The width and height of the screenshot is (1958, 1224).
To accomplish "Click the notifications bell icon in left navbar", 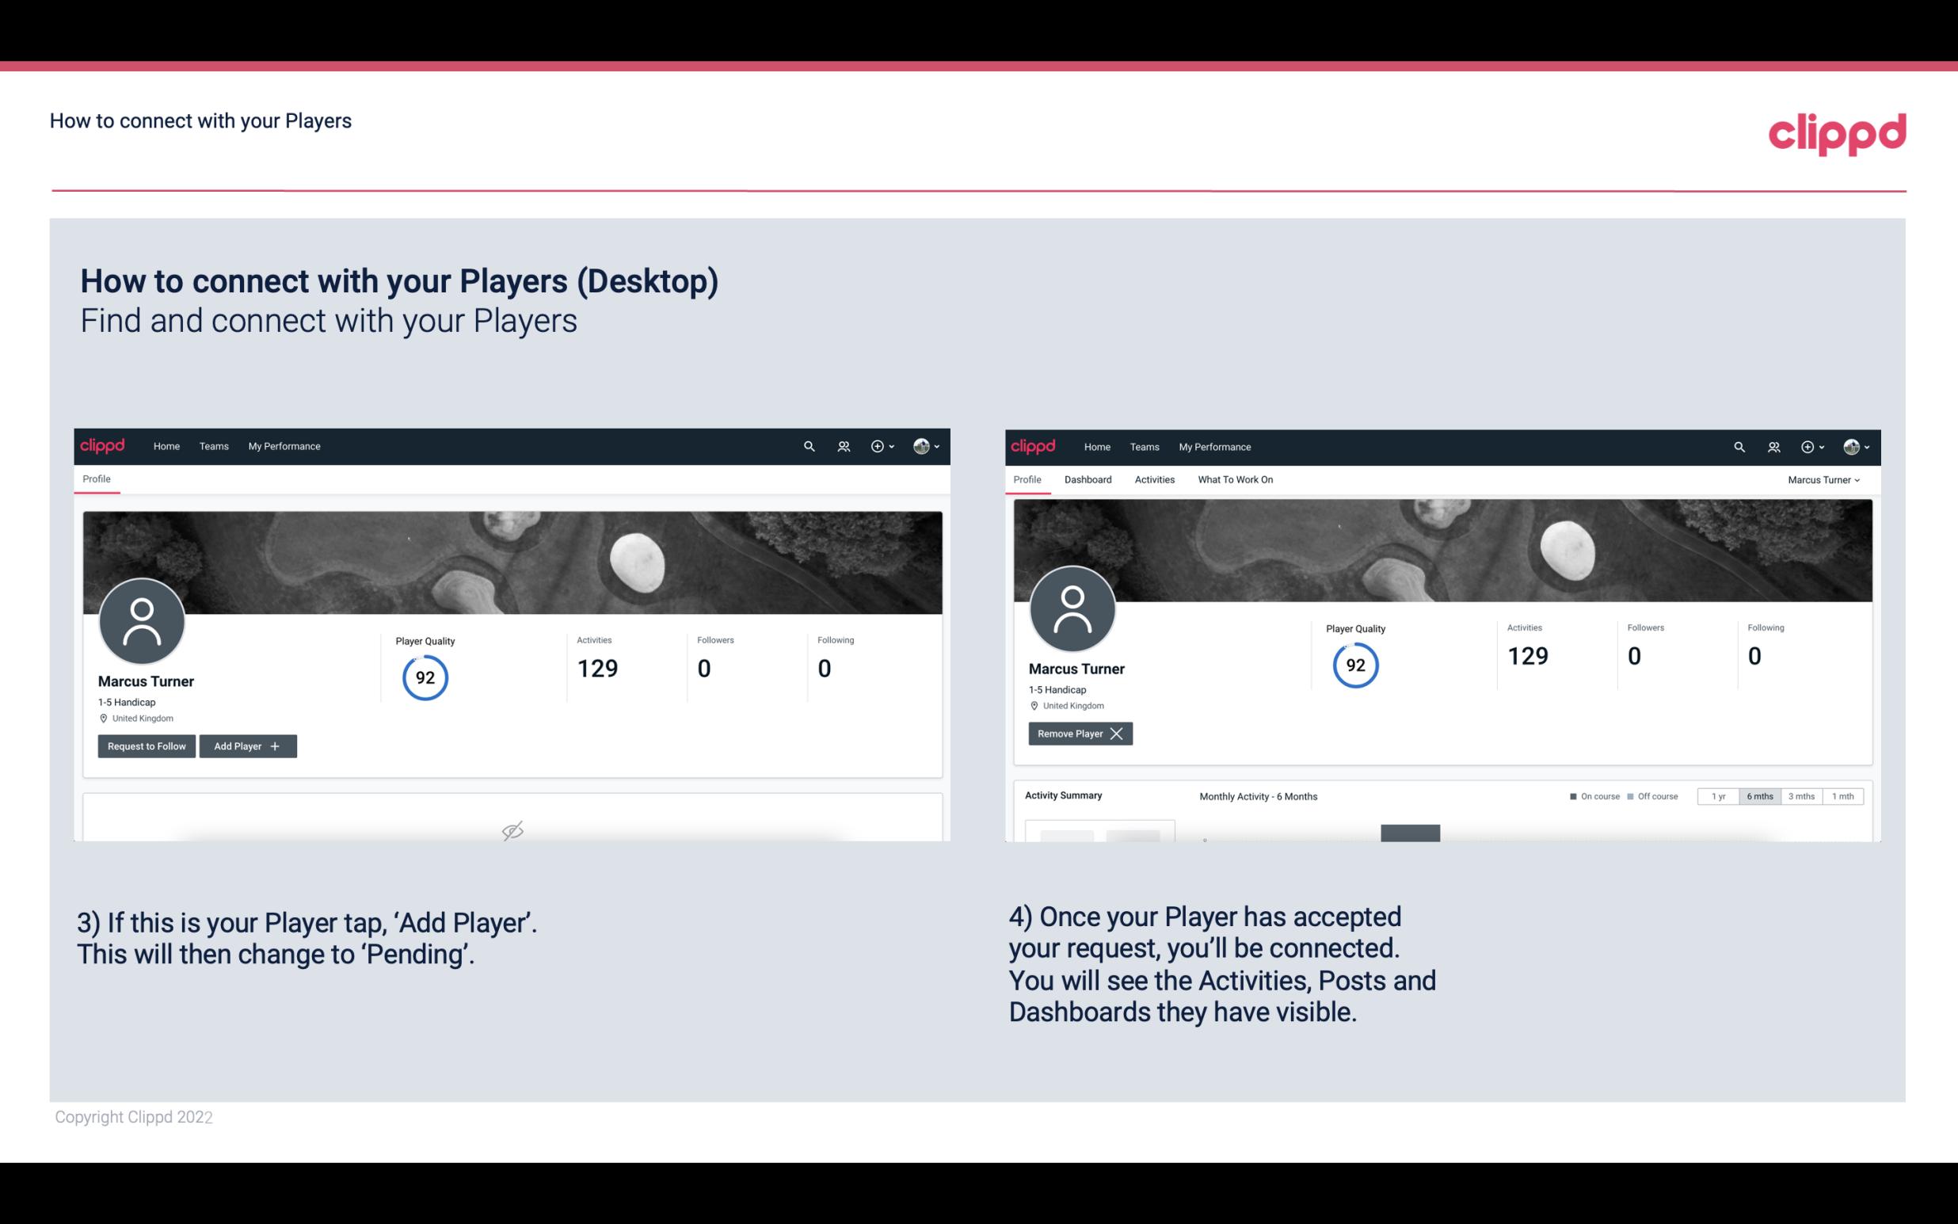I will click(x=841, y=445).
